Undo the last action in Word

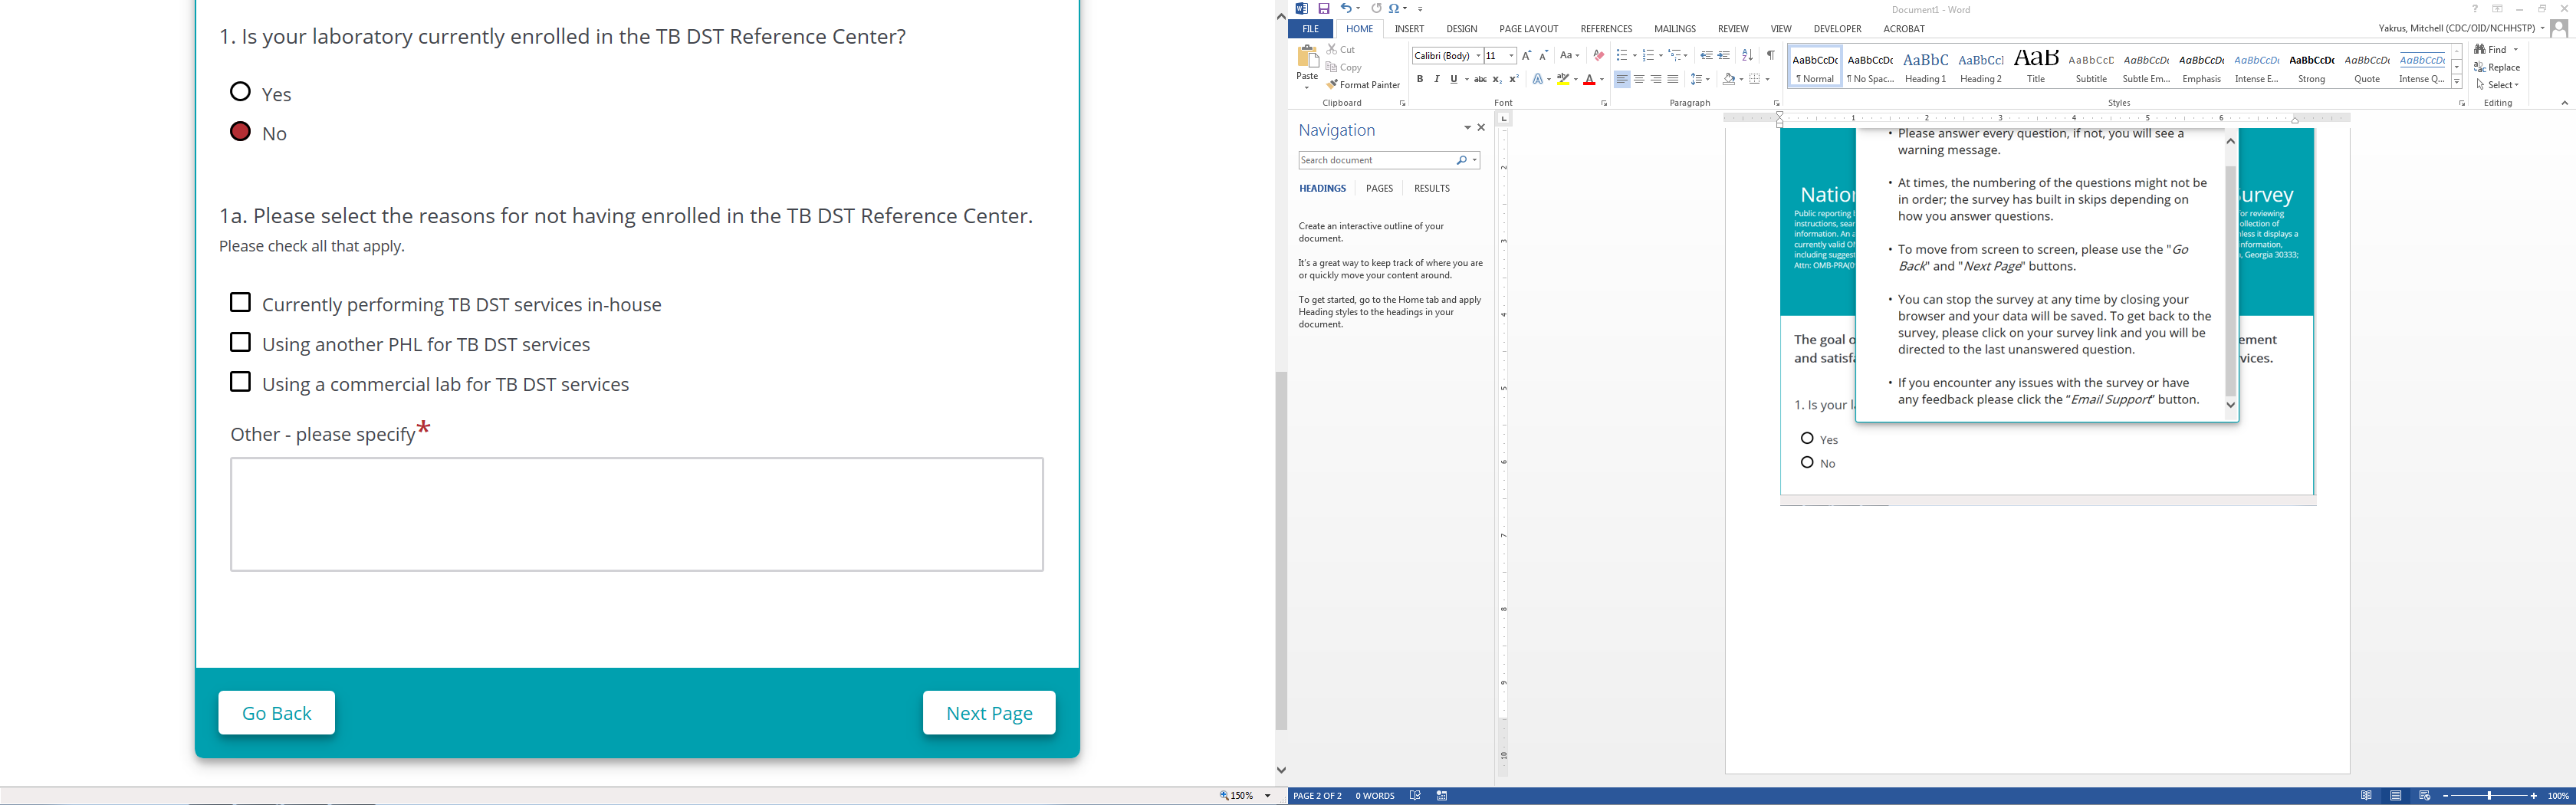[1346, 9]
